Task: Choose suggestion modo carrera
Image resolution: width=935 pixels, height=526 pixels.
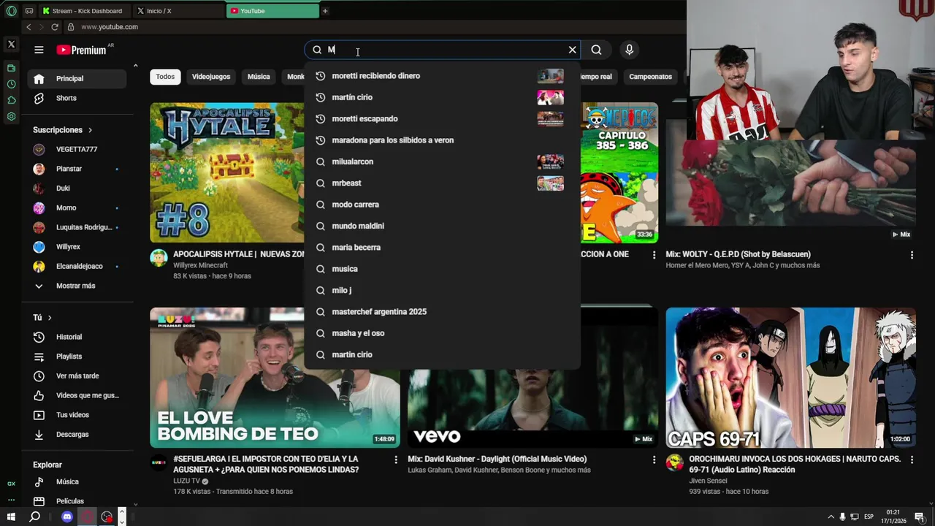Action: pos(442,205)
